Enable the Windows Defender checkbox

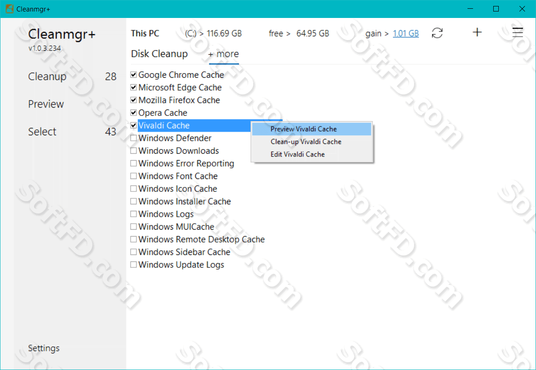pyautogui.click(x=134, y=138)
